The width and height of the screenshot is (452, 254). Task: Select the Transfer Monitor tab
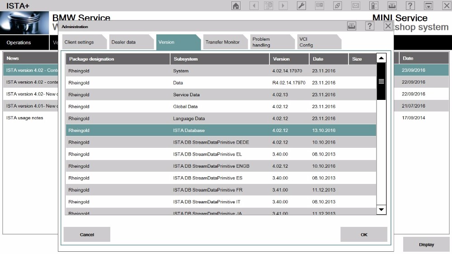pyautogui.click(x=223, y=42)
